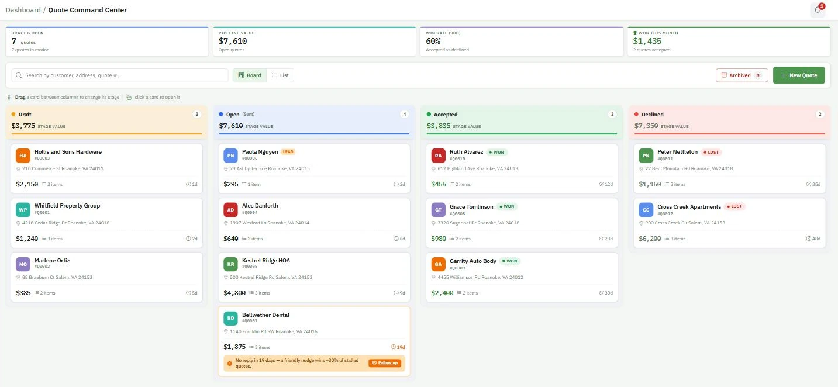Click the WON badge on Grace Tomlinson
This screenshot has height=387, width=838.
pos(507,206)
